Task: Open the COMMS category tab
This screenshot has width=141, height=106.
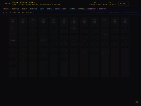Action: [x=57, y=9]
